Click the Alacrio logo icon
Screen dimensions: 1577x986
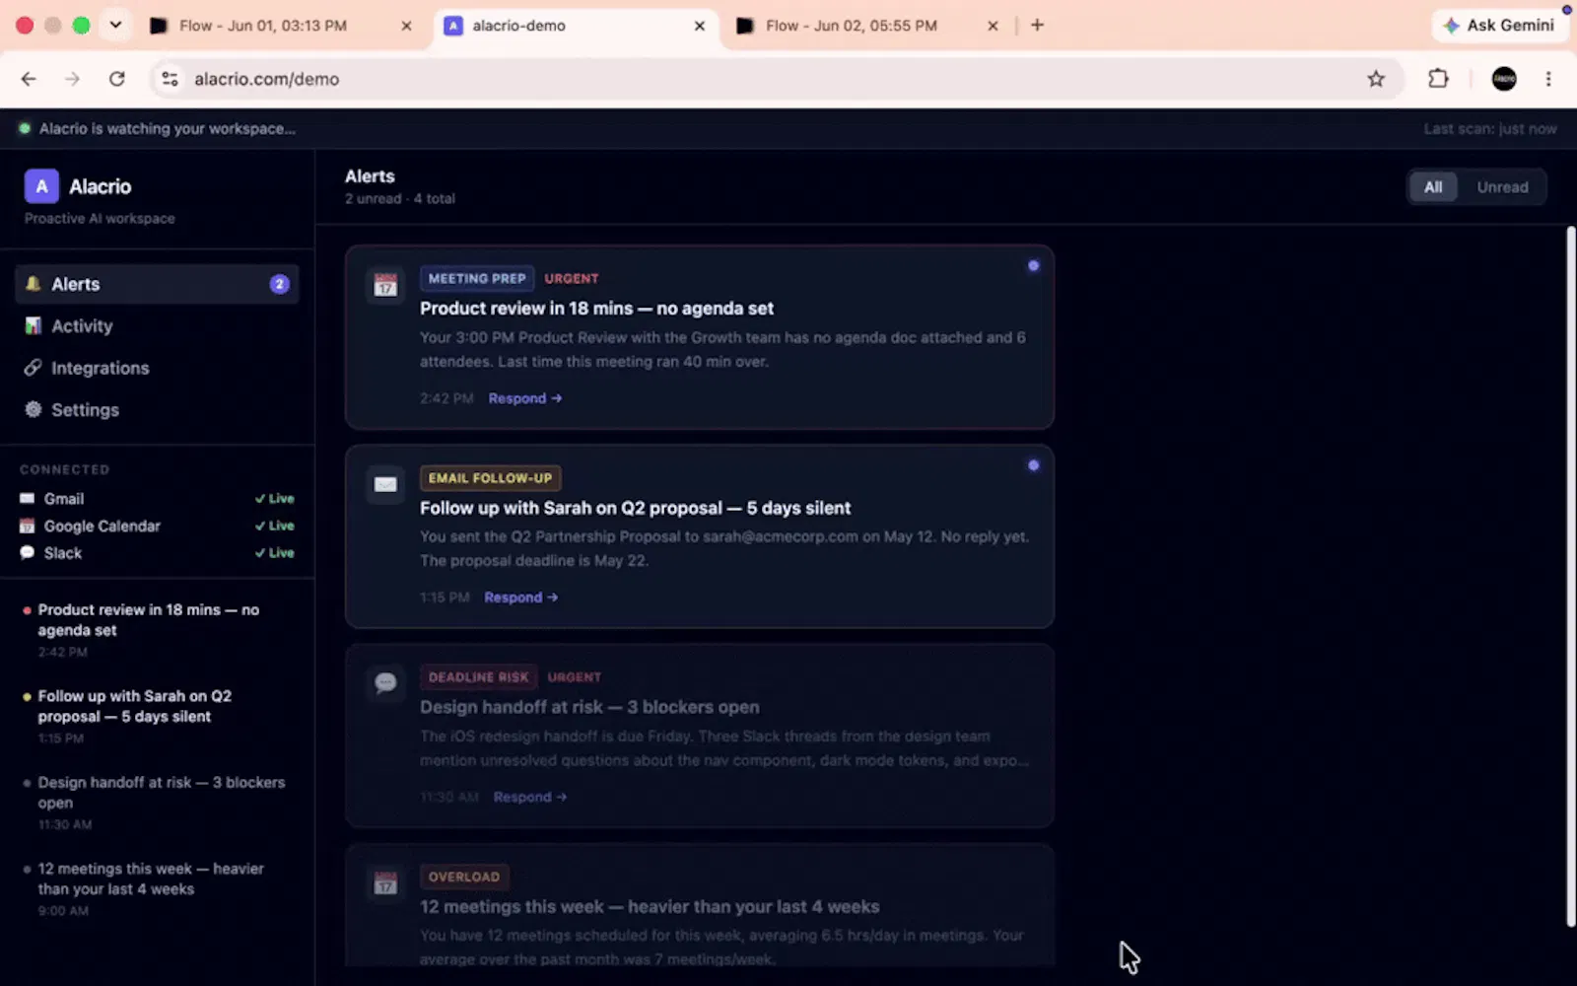tap(41, 186)
